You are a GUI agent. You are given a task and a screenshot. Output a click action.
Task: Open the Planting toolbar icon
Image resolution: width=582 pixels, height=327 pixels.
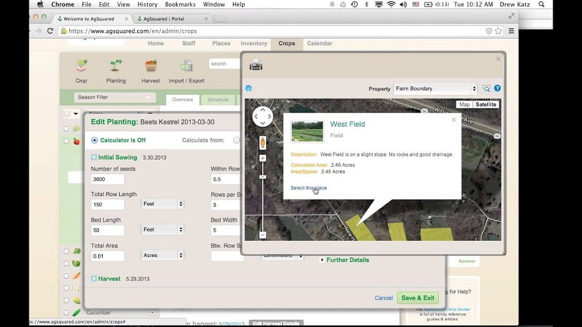click(x=116, y=65)
